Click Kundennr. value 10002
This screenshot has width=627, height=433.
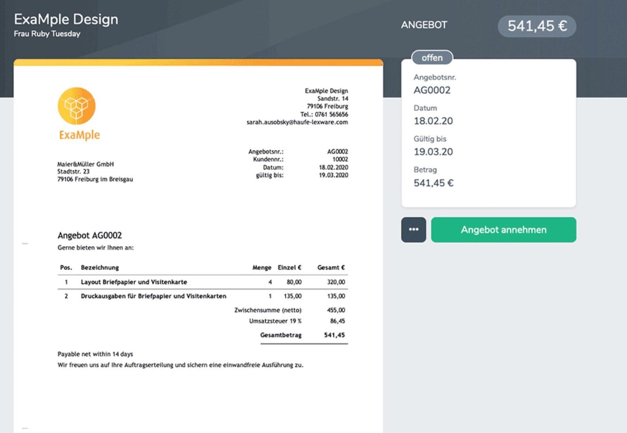point(340,159)
